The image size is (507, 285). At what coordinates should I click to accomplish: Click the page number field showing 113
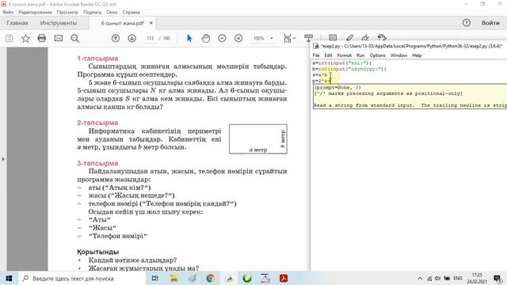tap(150, 38)
